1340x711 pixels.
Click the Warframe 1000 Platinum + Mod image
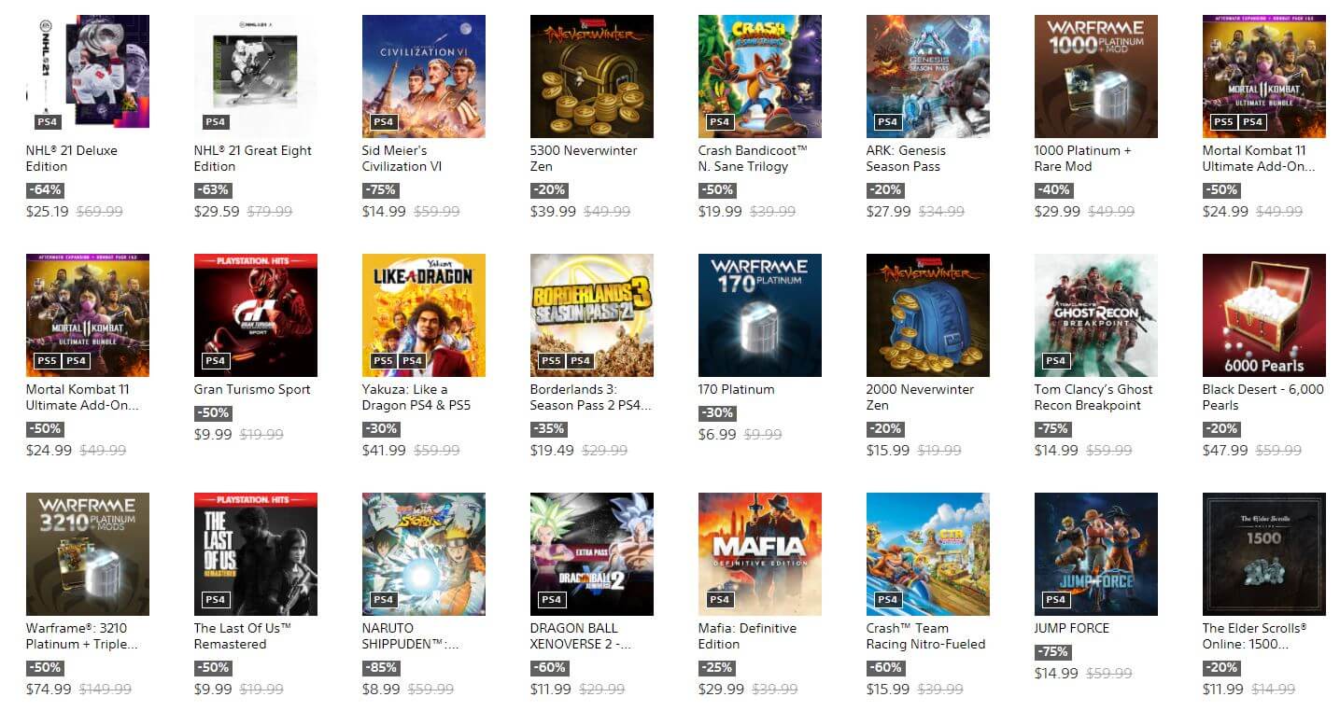tap(1096, 77)
